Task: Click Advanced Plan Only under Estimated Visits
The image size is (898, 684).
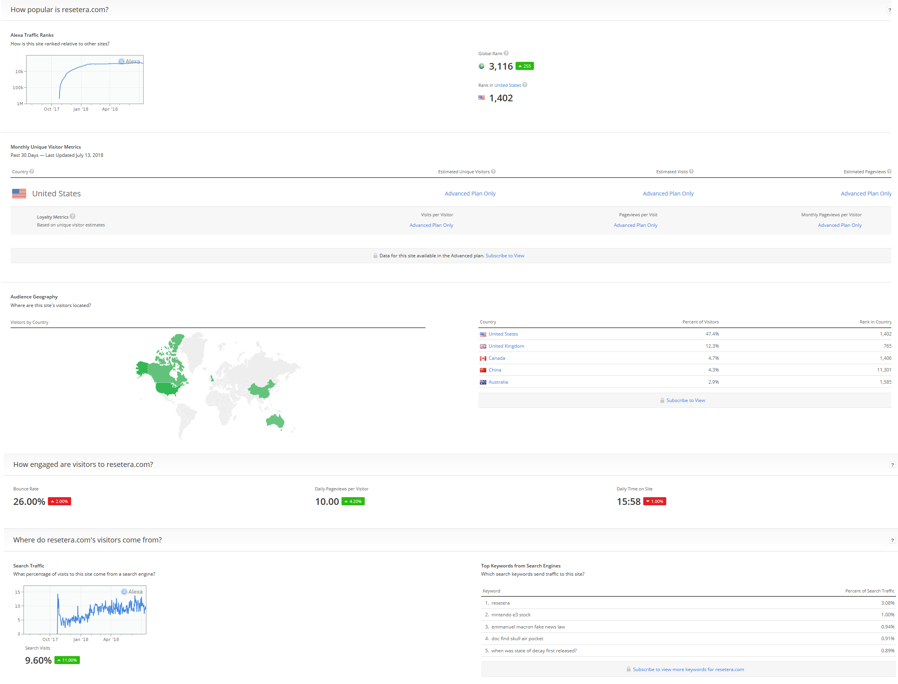Action: 668,194
